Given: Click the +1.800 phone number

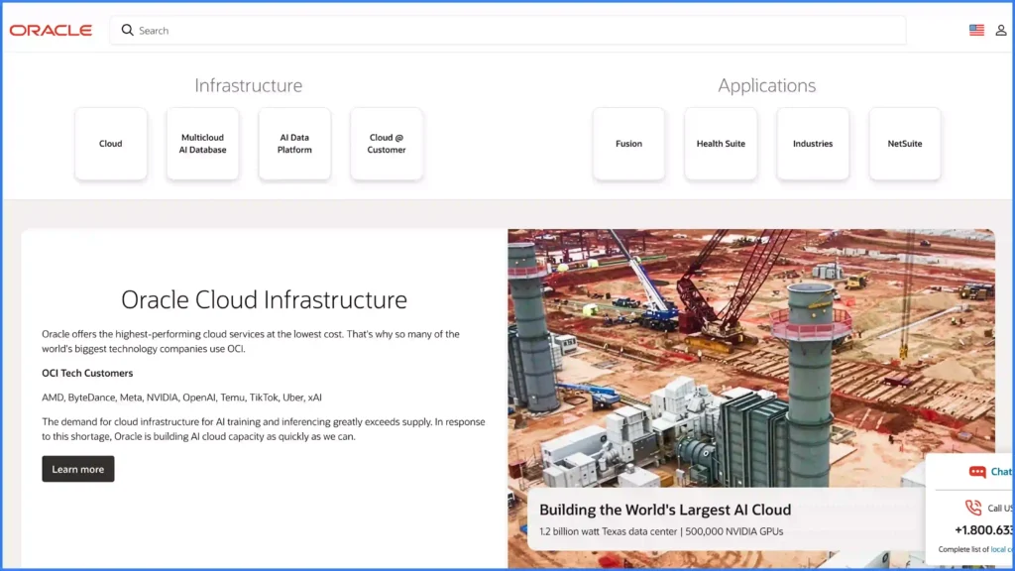Looking at the screenshot, I should [984, 530].
